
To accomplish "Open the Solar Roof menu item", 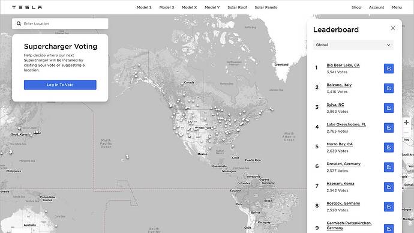I will pos(237,7).
